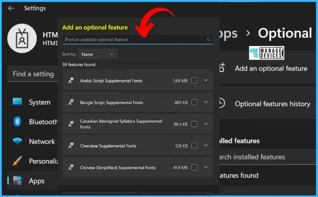Click the search magnifier in feature box
Viewport: 318px width, 197px height.
[x=208, y=40]
